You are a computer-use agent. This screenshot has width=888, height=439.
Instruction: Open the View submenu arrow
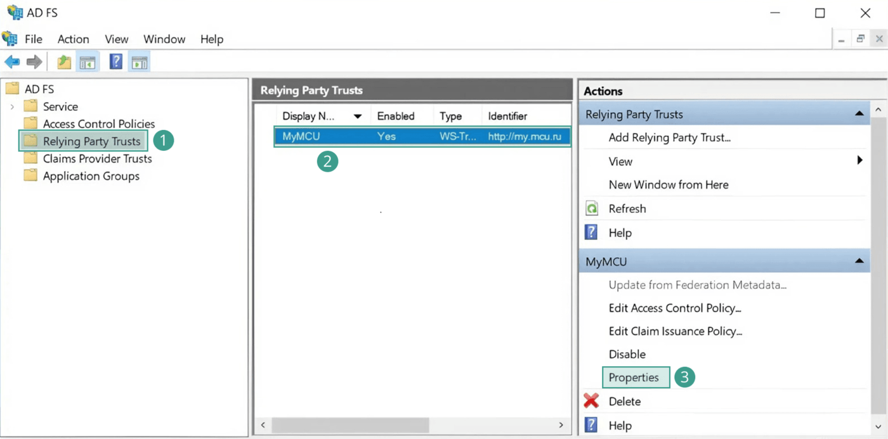click(859, 161)
